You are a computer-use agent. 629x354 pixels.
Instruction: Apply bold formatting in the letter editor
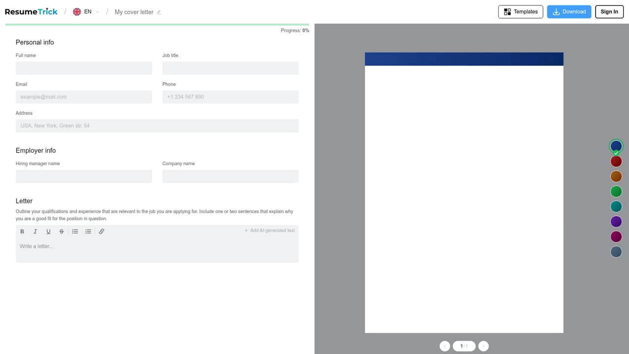pos(22,232)
